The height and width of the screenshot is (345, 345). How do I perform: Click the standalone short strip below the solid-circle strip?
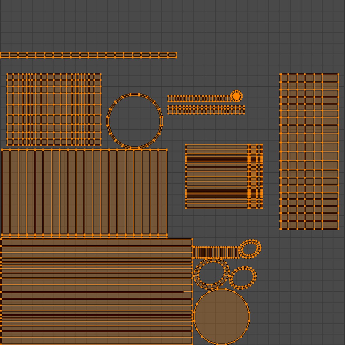point(206,110)
